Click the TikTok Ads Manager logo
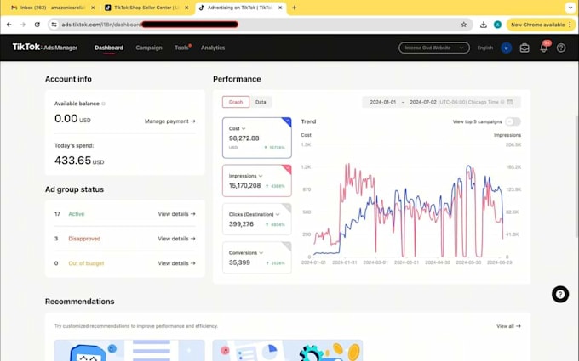The height and width of the screenshot is (361, 579). click(x=45, y=48)
